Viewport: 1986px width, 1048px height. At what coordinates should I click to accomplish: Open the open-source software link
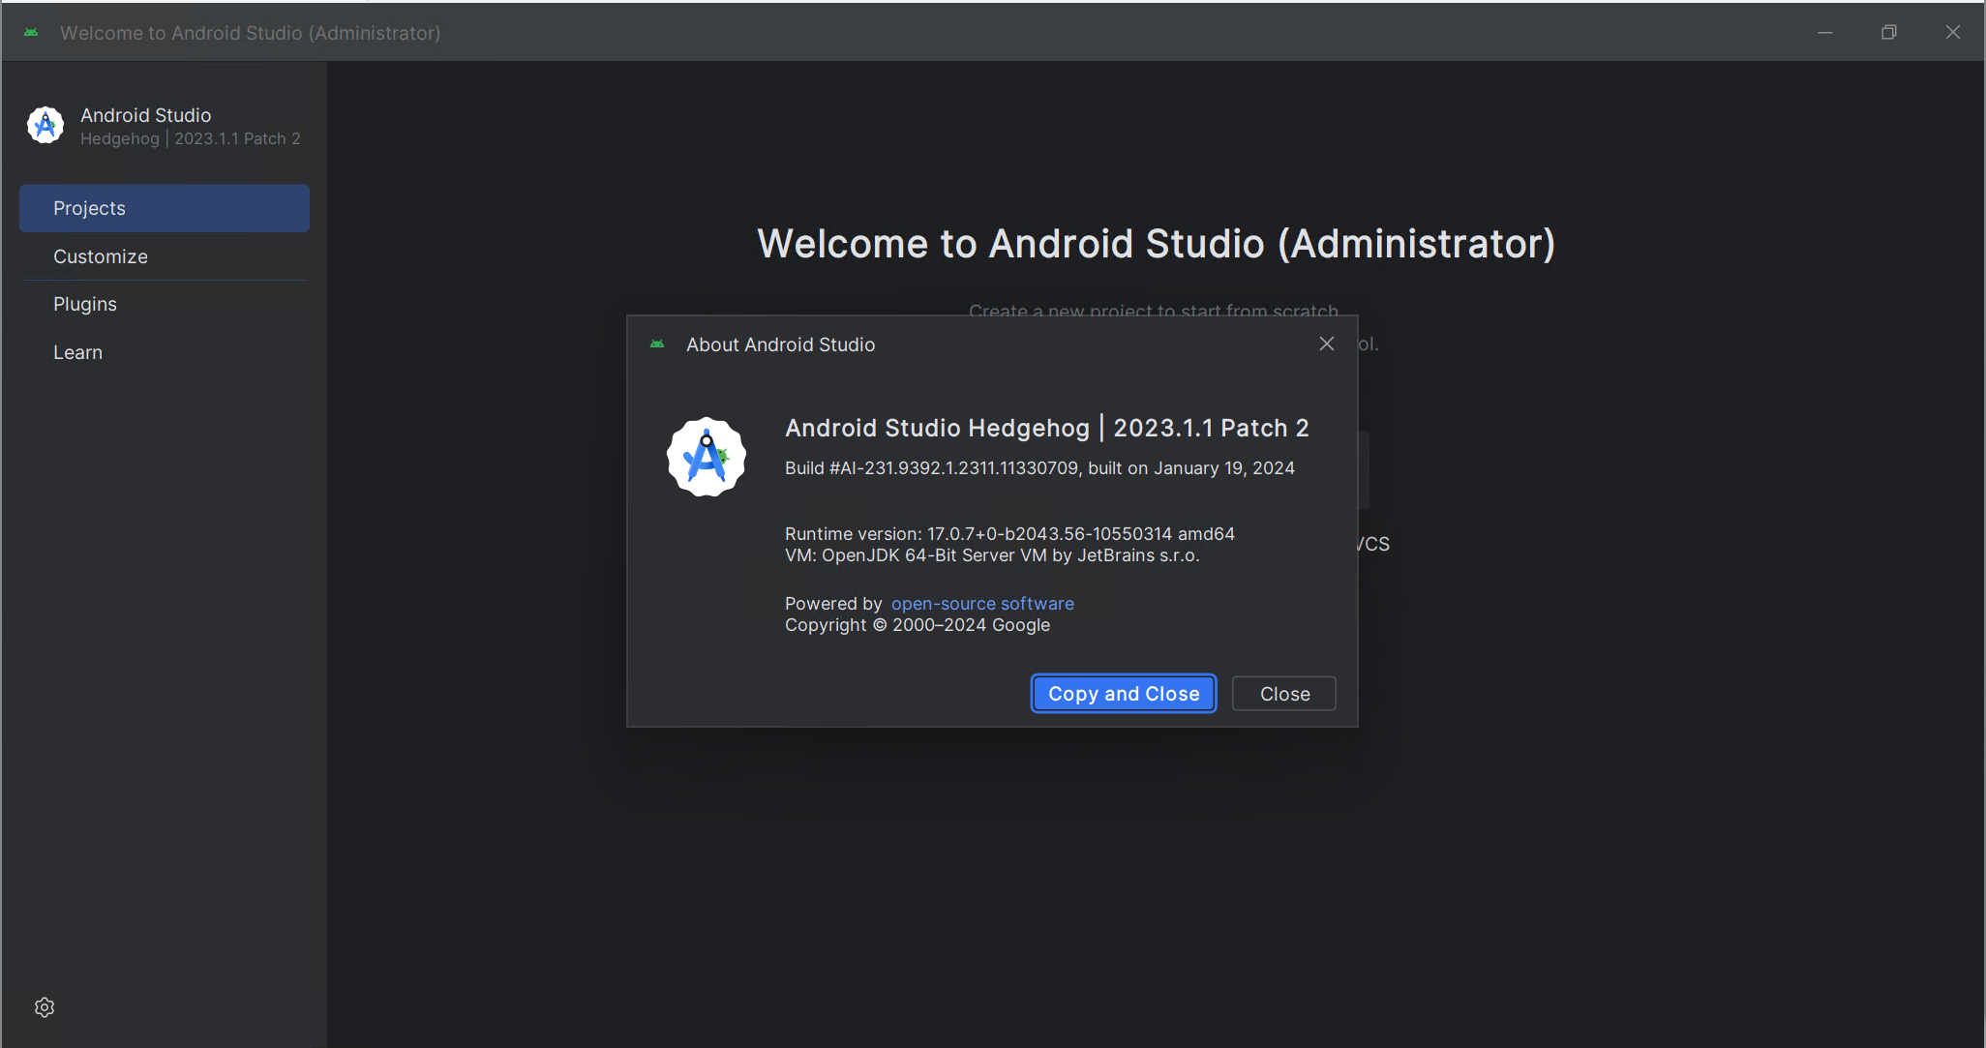pyautogui.click(x=982, y=604)
